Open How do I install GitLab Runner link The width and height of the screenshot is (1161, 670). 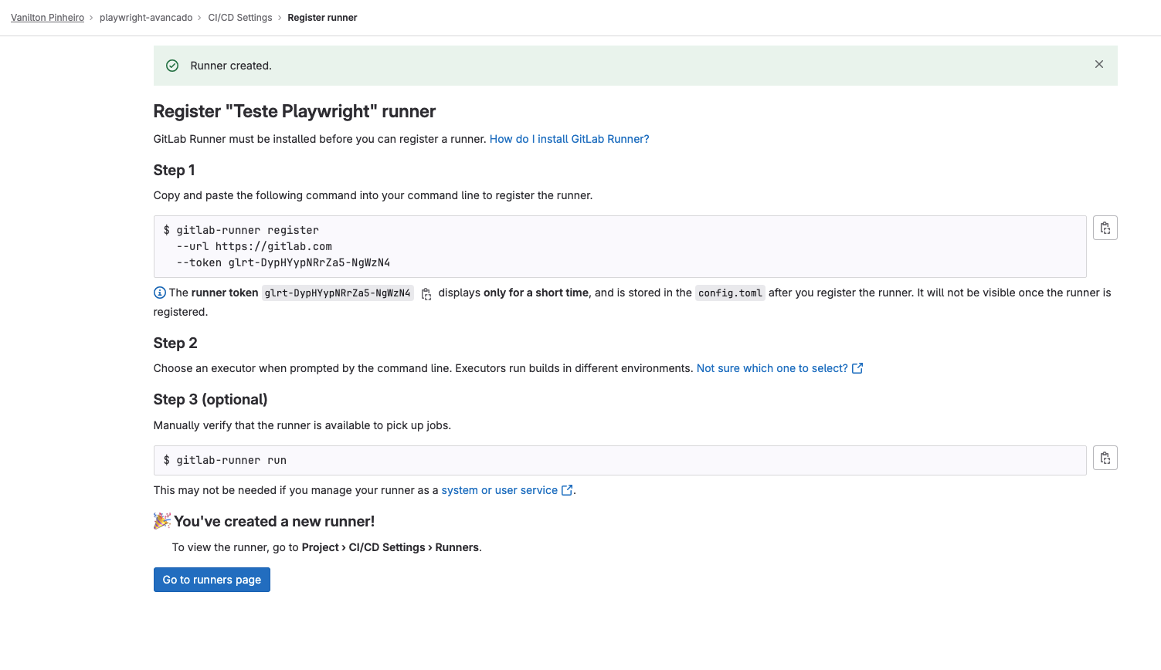[x=569, y=139]
